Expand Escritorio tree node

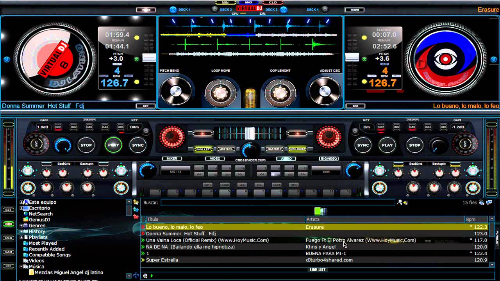(22, 208)
